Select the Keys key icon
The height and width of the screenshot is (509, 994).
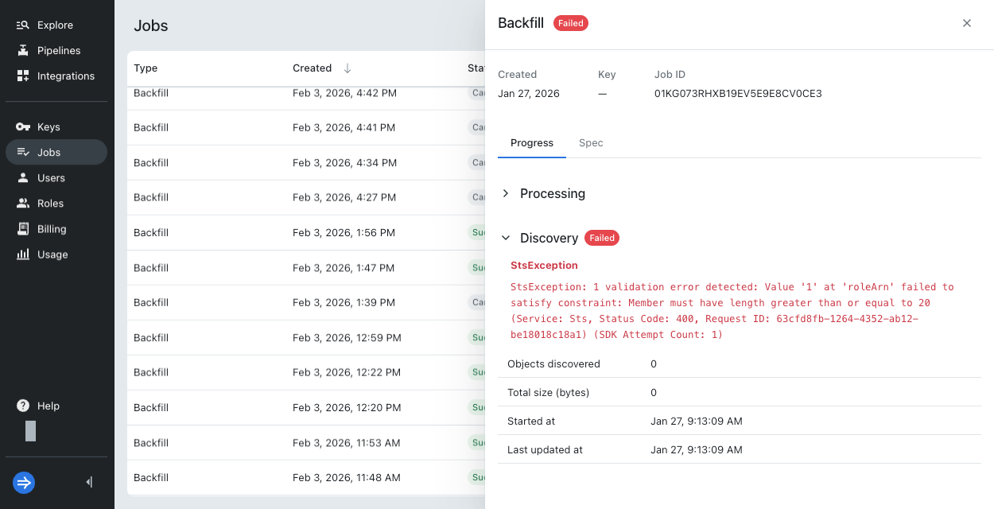(x=22, y=127)
